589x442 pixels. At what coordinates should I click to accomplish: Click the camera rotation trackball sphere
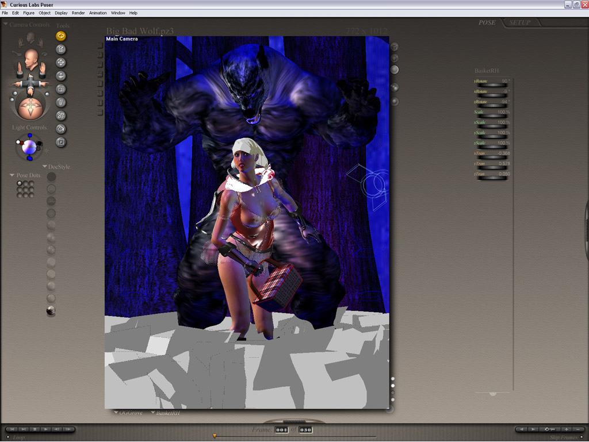point(30,107)
